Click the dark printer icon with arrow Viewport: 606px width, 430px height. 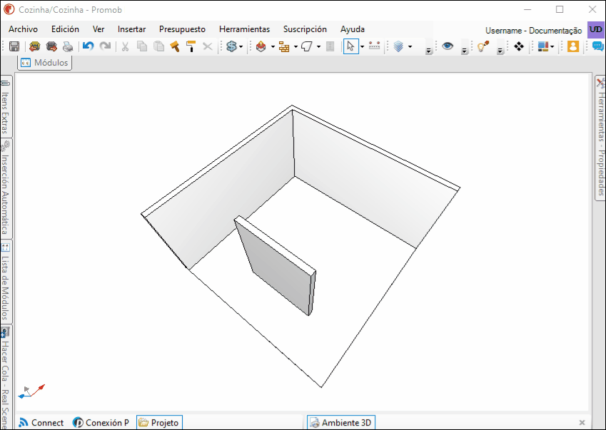(51, 46)
